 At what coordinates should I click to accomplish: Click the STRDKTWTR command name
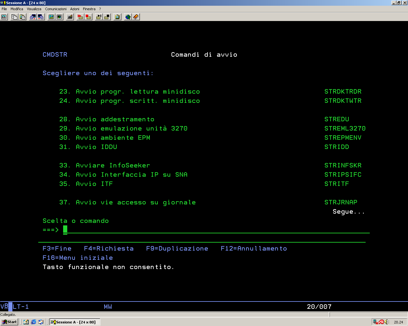click(x=343, y=101)
